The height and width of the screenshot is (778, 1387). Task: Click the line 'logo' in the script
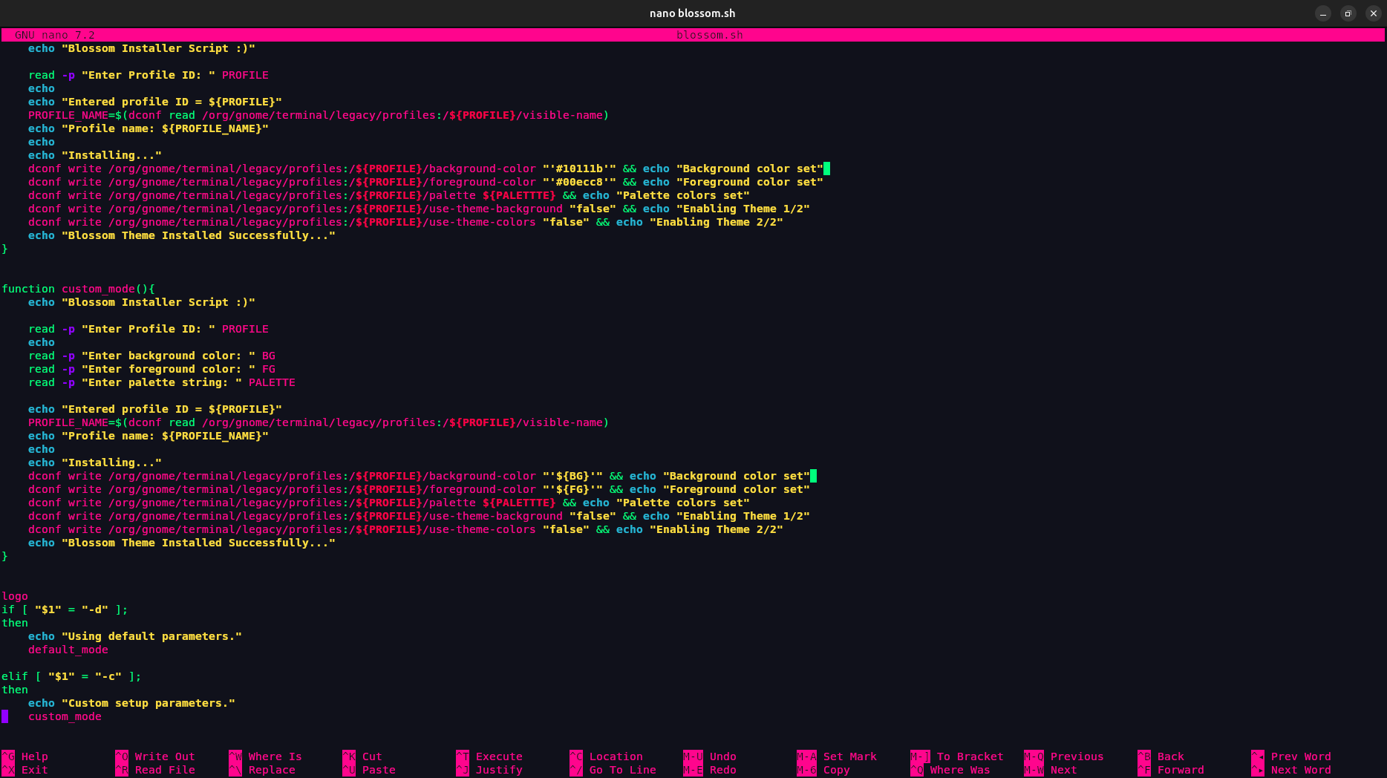click(x=15, y=596)
